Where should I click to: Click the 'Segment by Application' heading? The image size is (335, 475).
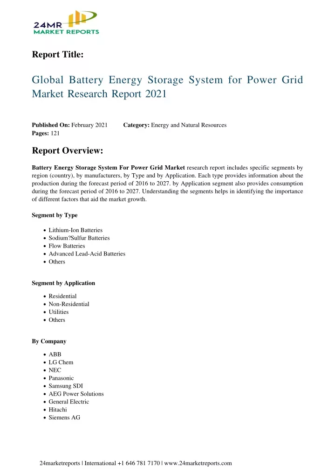(63, 283)
